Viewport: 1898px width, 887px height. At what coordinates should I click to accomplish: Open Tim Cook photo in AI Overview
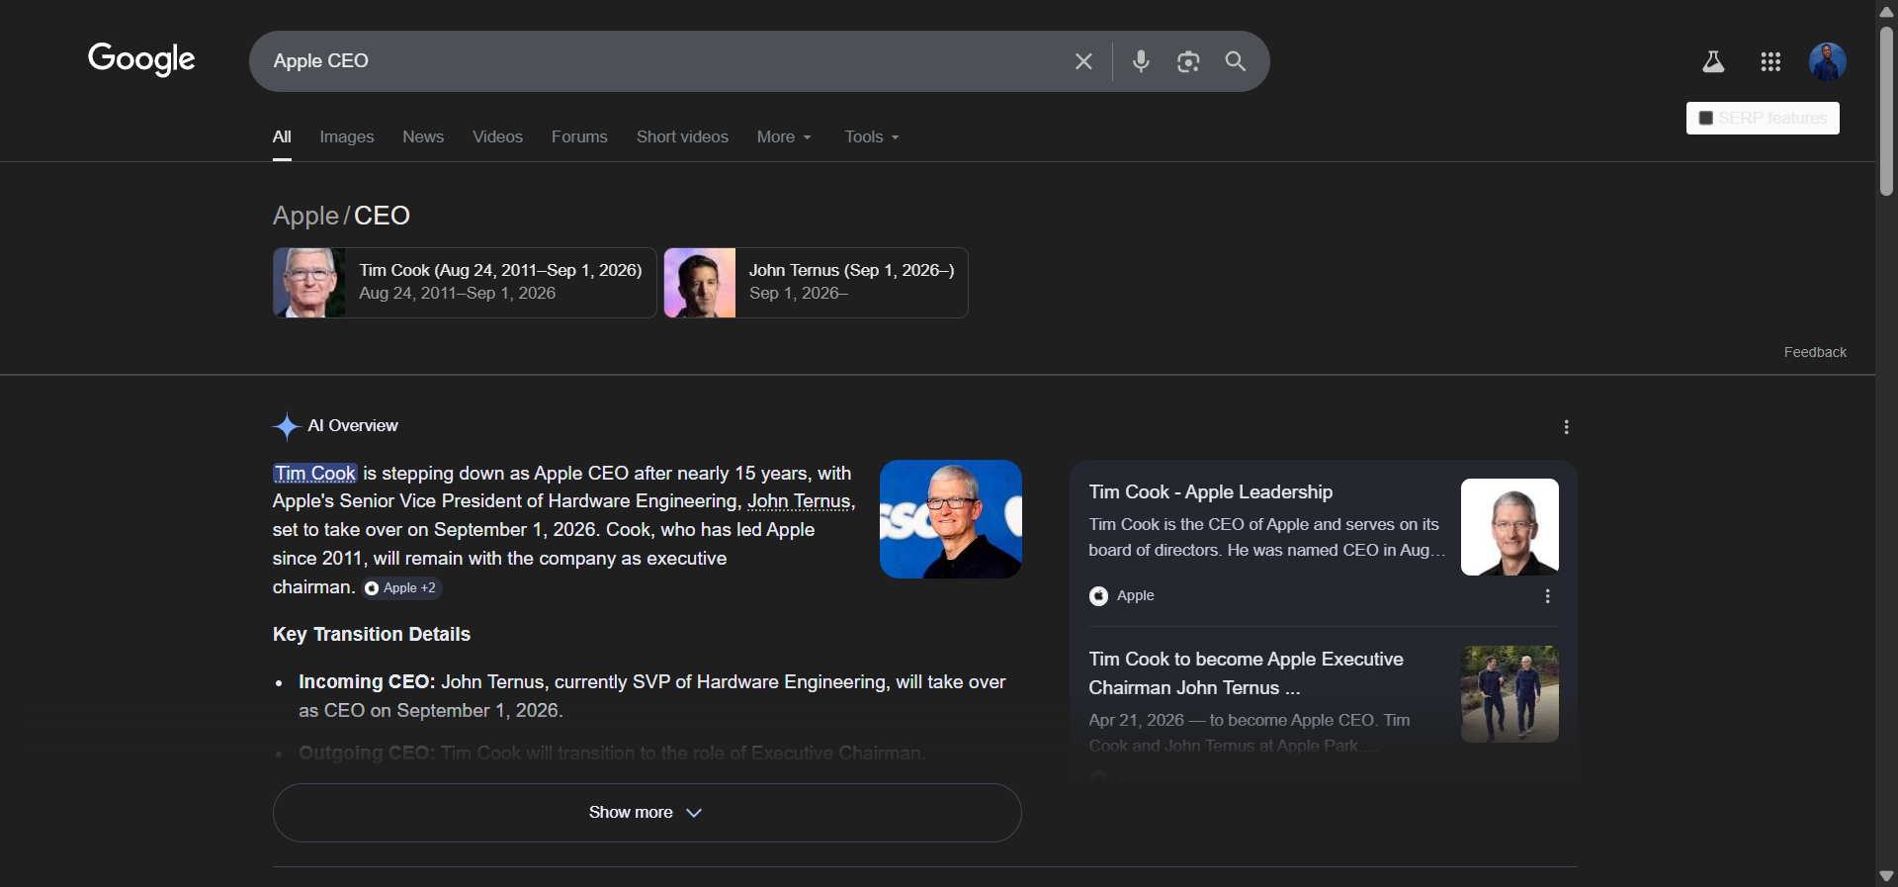951,519
